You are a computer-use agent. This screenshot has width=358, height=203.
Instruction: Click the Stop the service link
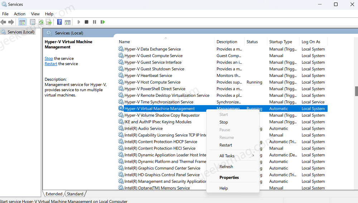[x=49, y=59]
